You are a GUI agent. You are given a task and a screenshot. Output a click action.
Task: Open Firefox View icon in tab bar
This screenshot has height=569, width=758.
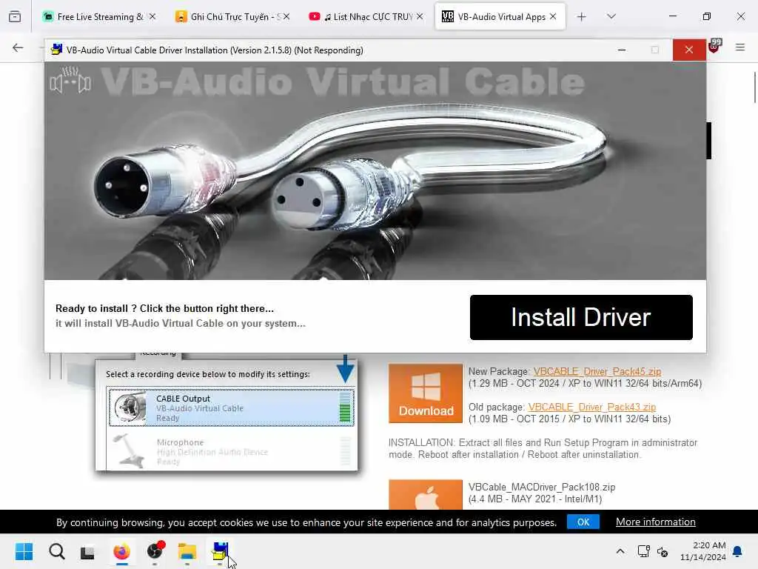click(x=15, y=16)
